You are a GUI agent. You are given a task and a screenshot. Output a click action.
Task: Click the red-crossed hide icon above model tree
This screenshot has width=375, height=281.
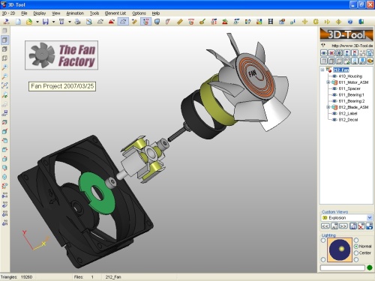331,53
